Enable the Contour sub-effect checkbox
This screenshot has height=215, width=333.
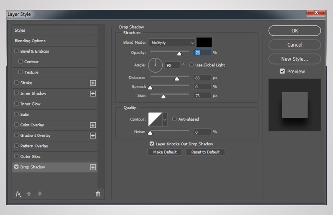tap(20, 61)
